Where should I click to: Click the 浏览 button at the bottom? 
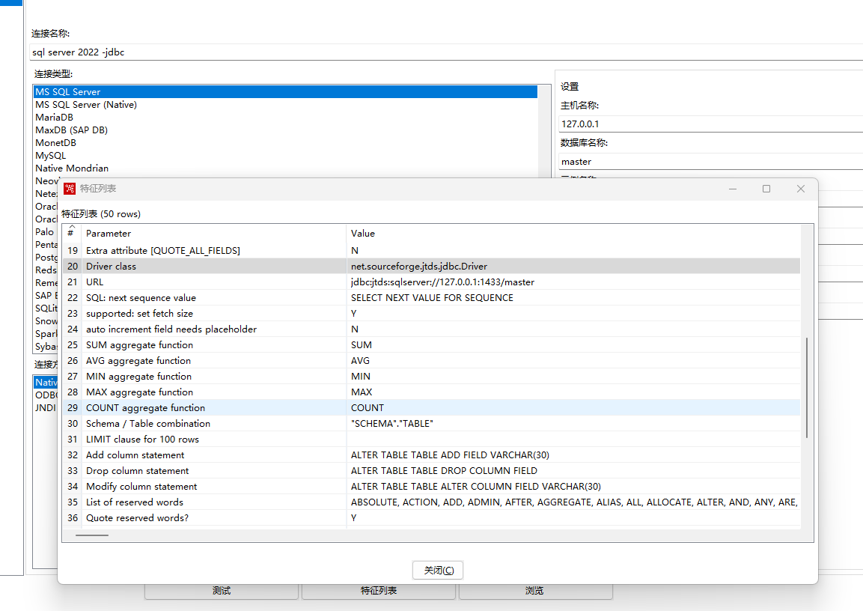click(x=534, y=591)
